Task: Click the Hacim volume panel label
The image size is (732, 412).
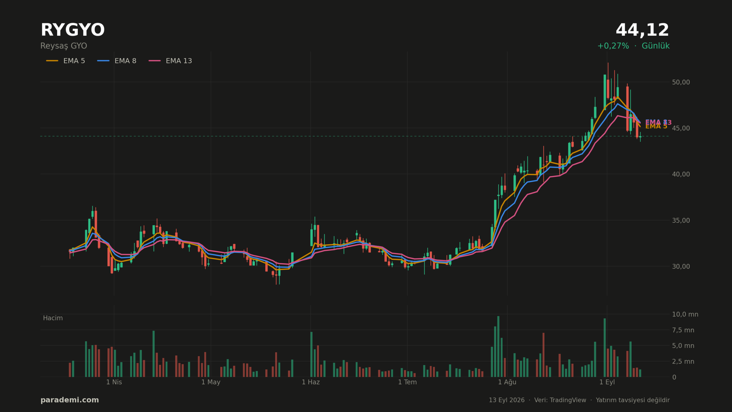Action: (53, 318)
